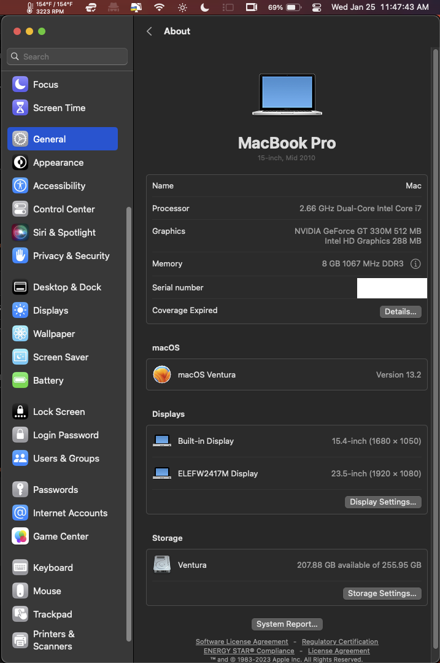Image resolution: width=440 pixels, height=663 pixels.
Task: Click the Search field in sidebar
Action: pyautogui.click(x=68, y=56)
